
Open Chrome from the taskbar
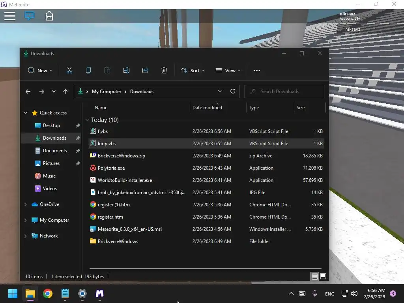[48, 294]
